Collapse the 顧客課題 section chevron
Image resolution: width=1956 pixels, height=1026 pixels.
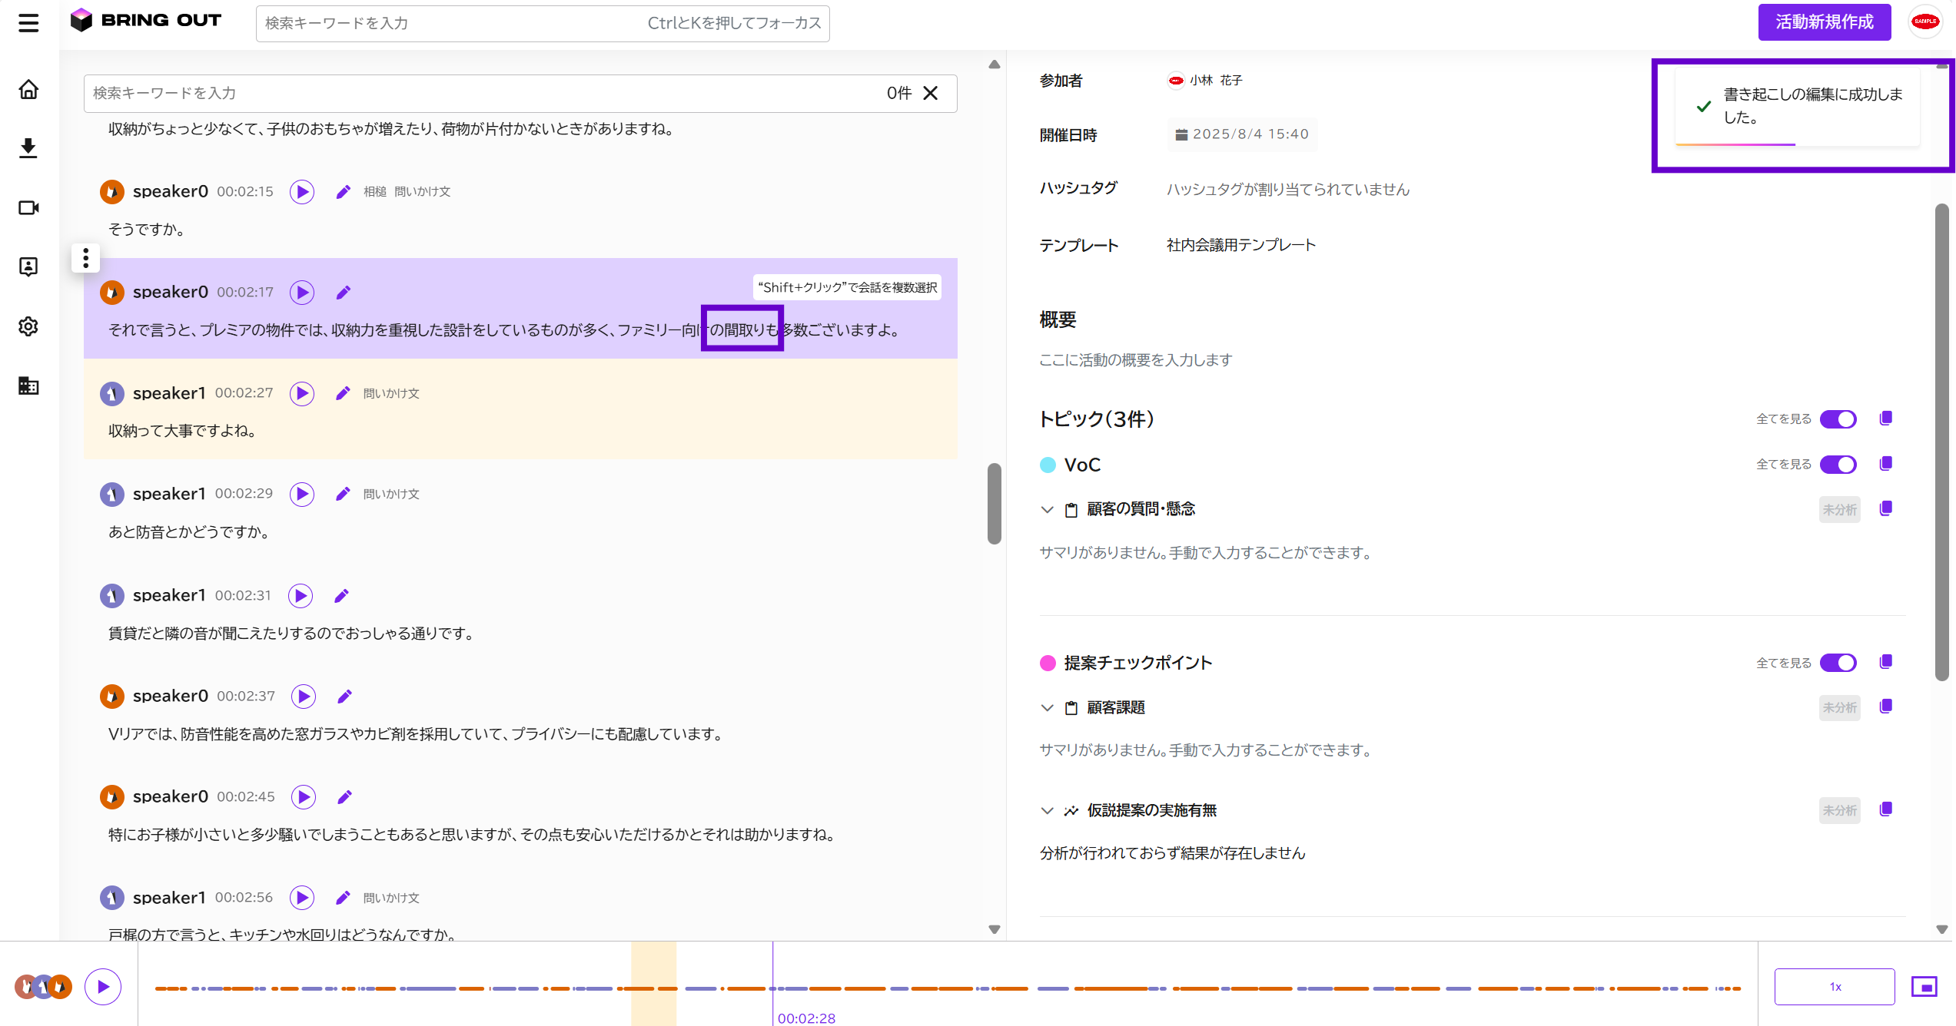click(x=1047, y=707)
